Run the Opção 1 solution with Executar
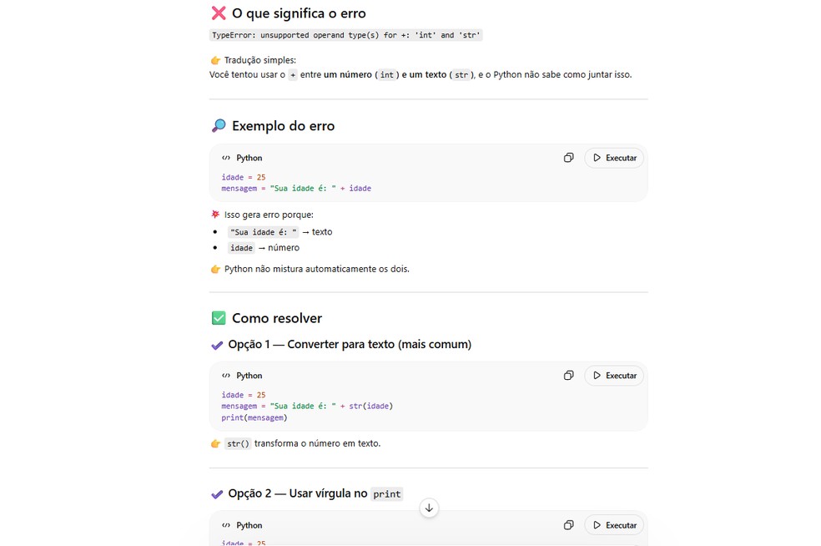The image size is (821, 546). (x=614, y=375)
